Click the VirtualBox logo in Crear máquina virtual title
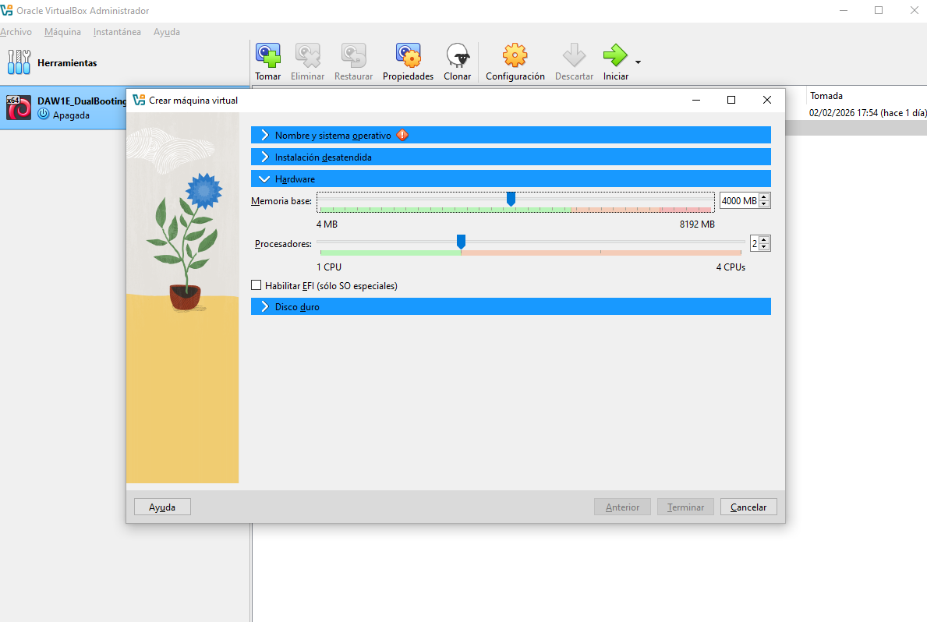Viewport: 927px width, 622px height. pyautogui.click(x=139, y=100)
